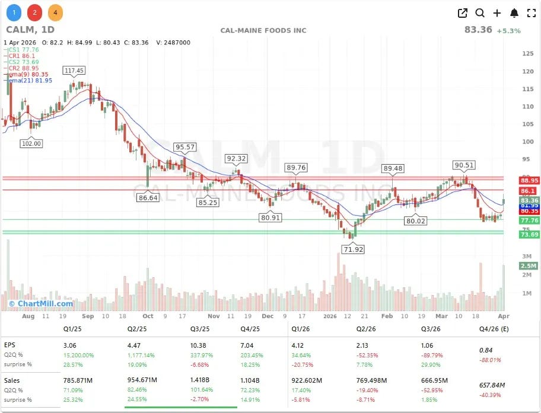Click the Q3/26 quarter column header

[431, 329]
